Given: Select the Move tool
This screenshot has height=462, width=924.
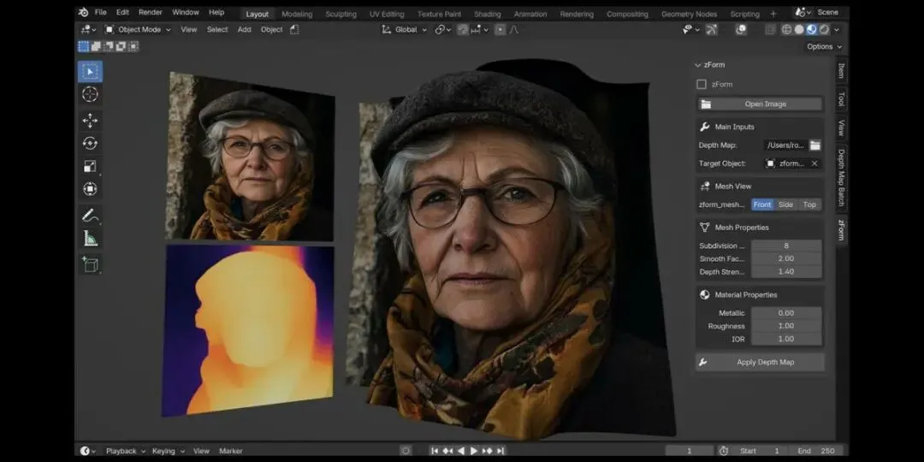Looking at the screenshot, I should coord(90,121).
